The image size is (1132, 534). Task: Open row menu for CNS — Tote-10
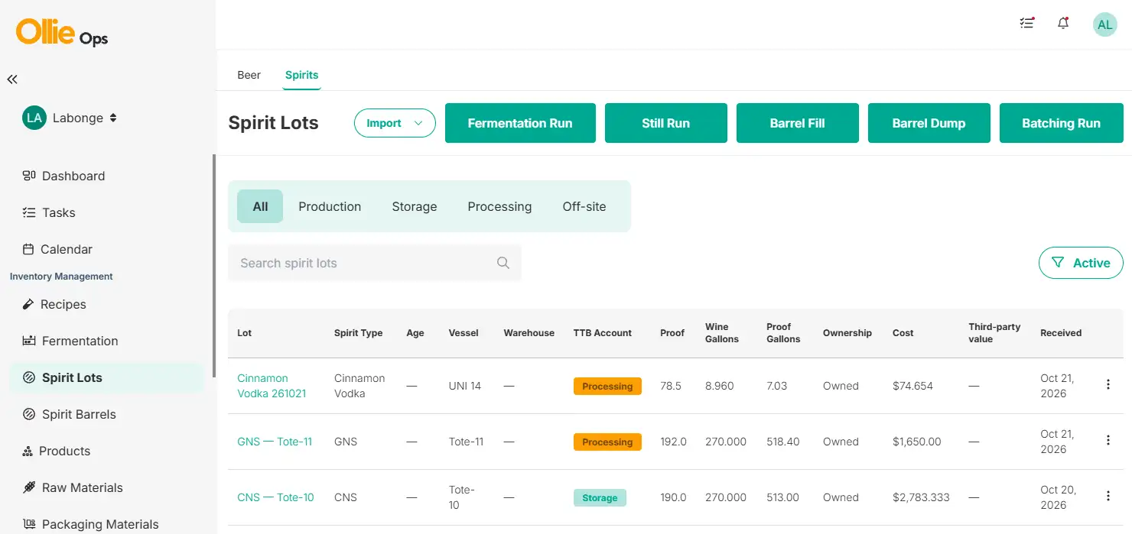1108,496
